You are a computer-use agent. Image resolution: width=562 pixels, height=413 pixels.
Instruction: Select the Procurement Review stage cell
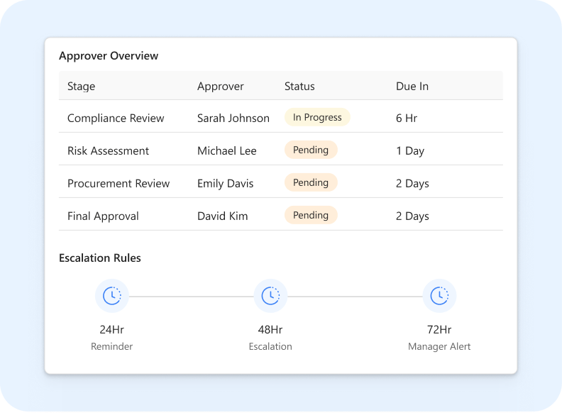119,184
